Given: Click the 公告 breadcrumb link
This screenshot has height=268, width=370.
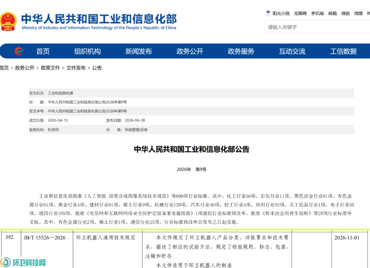Looking at the screenshot, I should [97, 68].
